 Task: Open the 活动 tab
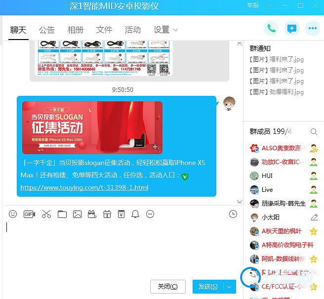[x=133, y=30]
